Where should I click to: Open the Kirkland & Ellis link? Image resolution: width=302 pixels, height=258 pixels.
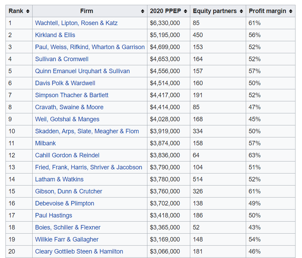click(55, 35)
